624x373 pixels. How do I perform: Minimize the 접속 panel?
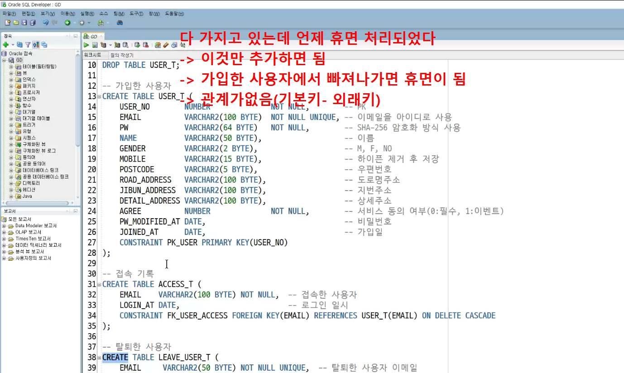[x=76, y=36]
